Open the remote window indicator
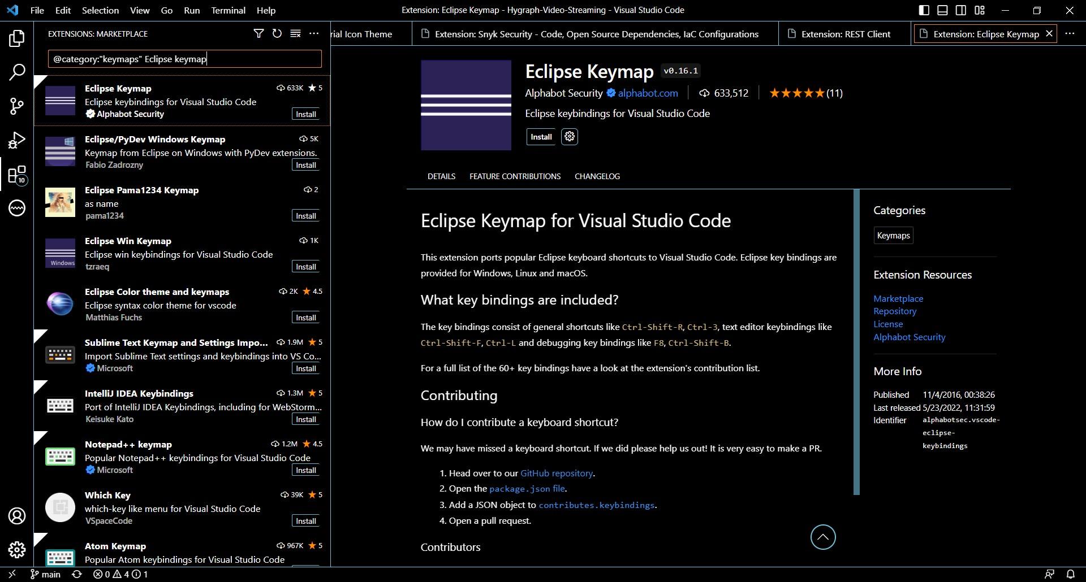 (12, 574)
